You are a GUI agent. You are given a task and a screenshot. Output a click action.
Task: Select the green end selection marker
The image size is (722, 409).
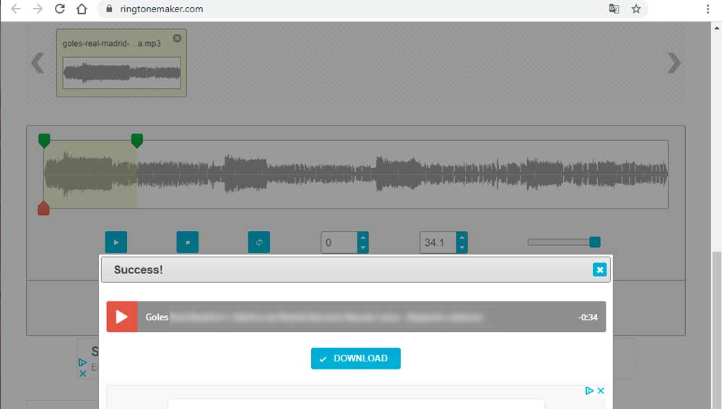(136, 140)
